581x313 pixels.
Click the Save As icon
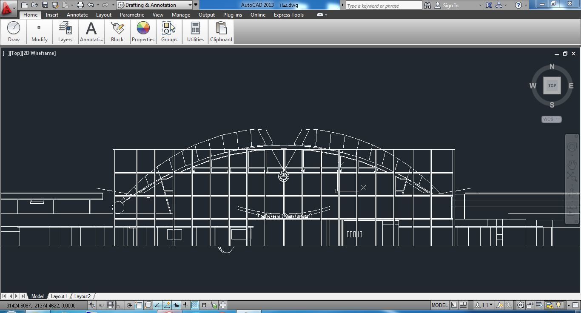coord(55,5)
